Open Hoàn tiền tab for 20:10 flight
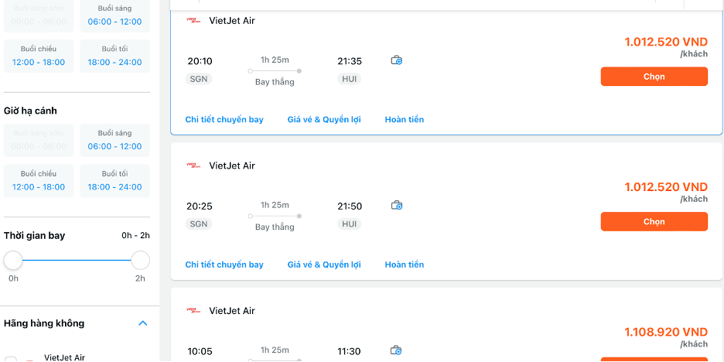Image resolution: width=724 pixels, height=362 pixels. [x=405, y=120]
